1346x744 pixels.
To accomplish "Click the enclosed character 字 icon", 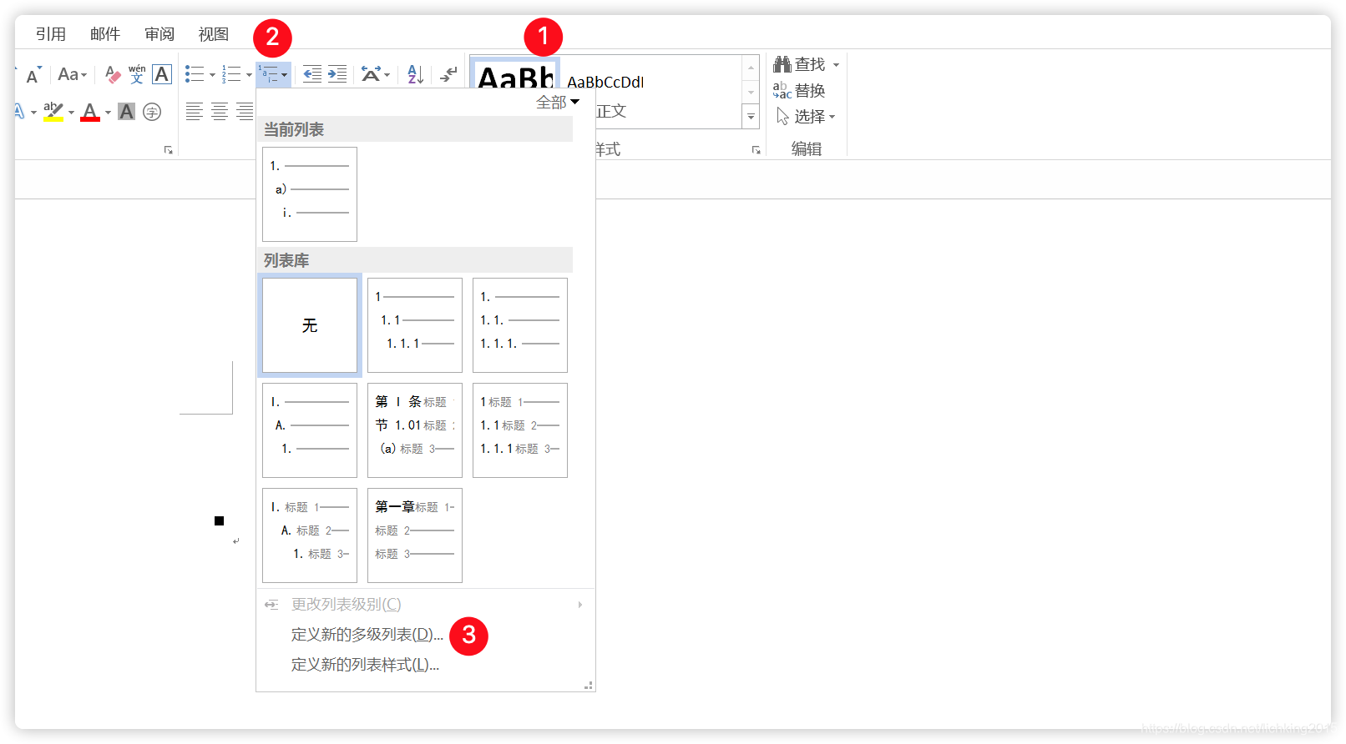I will tap(152, 112).
